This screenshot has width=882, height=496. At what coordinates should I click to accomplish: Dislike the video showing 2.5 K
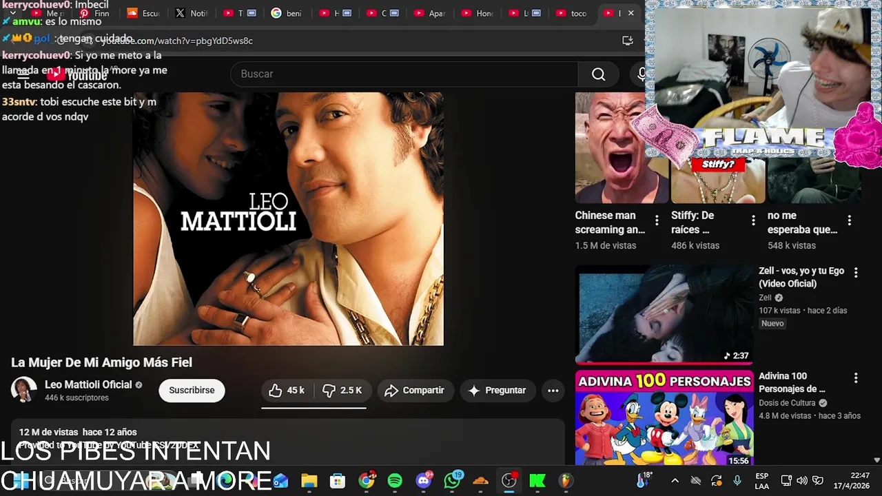342,390
